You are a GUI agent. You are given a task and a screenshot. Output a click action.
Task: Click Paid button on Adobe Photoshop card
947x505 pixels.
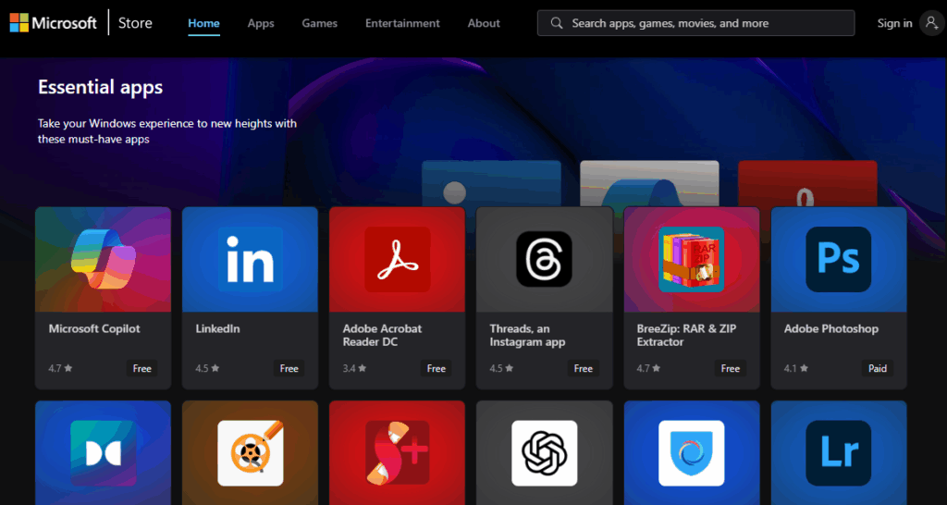coord(877,368)
